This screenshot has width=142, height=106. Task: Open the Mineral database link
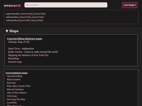point(15,89)
